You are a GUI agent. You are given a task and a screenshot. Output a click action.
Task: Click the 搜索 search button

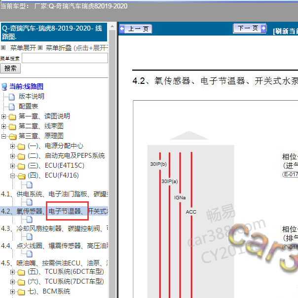tap(10, 69)
